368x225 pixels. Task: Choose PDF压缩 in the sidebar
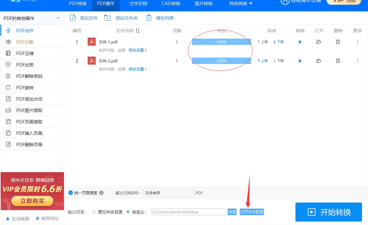click(32, 53)
